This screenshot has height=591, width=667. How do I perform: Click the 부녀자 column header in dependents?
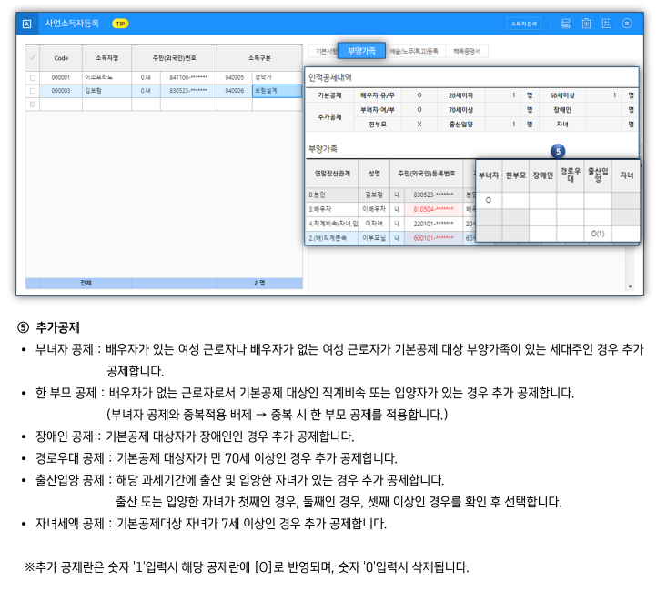(x=489, y=175)
